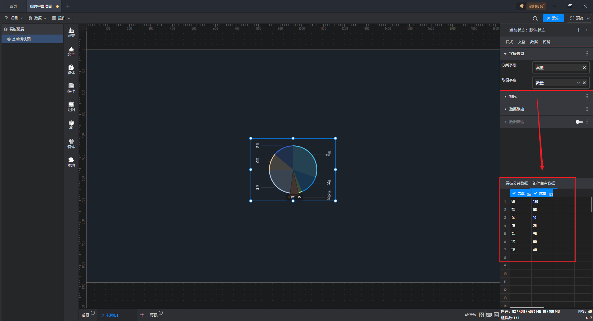Switch to the 代码 tab
Viewport: 593px width, 321px height.
(546, 42)
